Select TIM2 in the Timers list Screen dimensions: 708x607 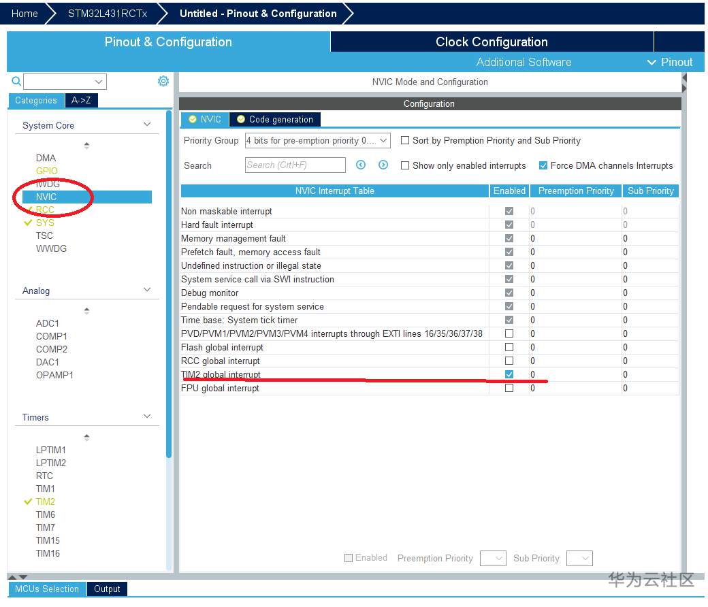(46, 502)
